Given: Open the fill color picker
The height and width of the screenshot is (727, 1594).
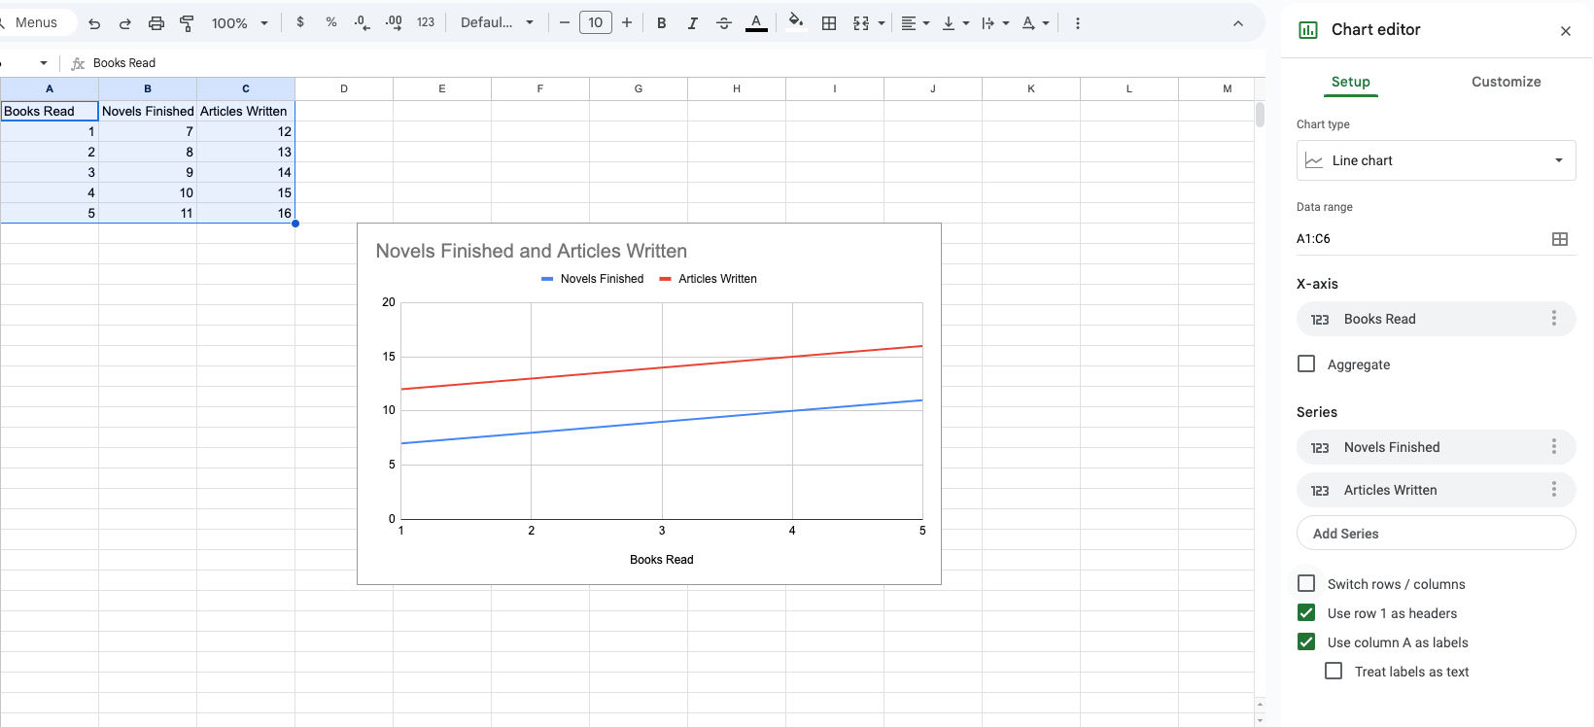Looking at the screenshot, I should click(x=796, y=23).
